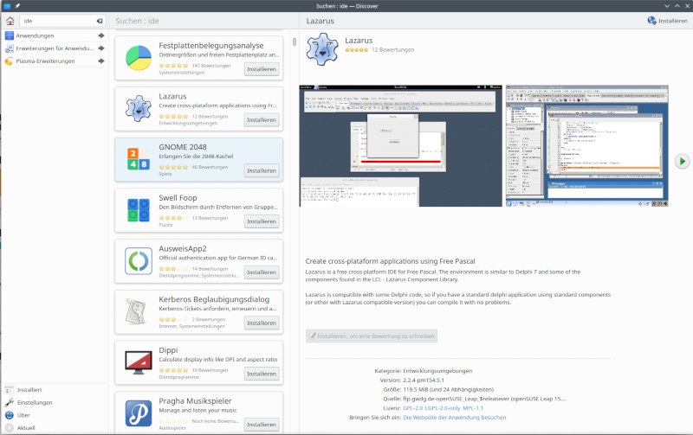The height and width of the screenshot is (435, 693).
Task: Click the pin icon in the title bar
Action: click(x=16, y=6)
